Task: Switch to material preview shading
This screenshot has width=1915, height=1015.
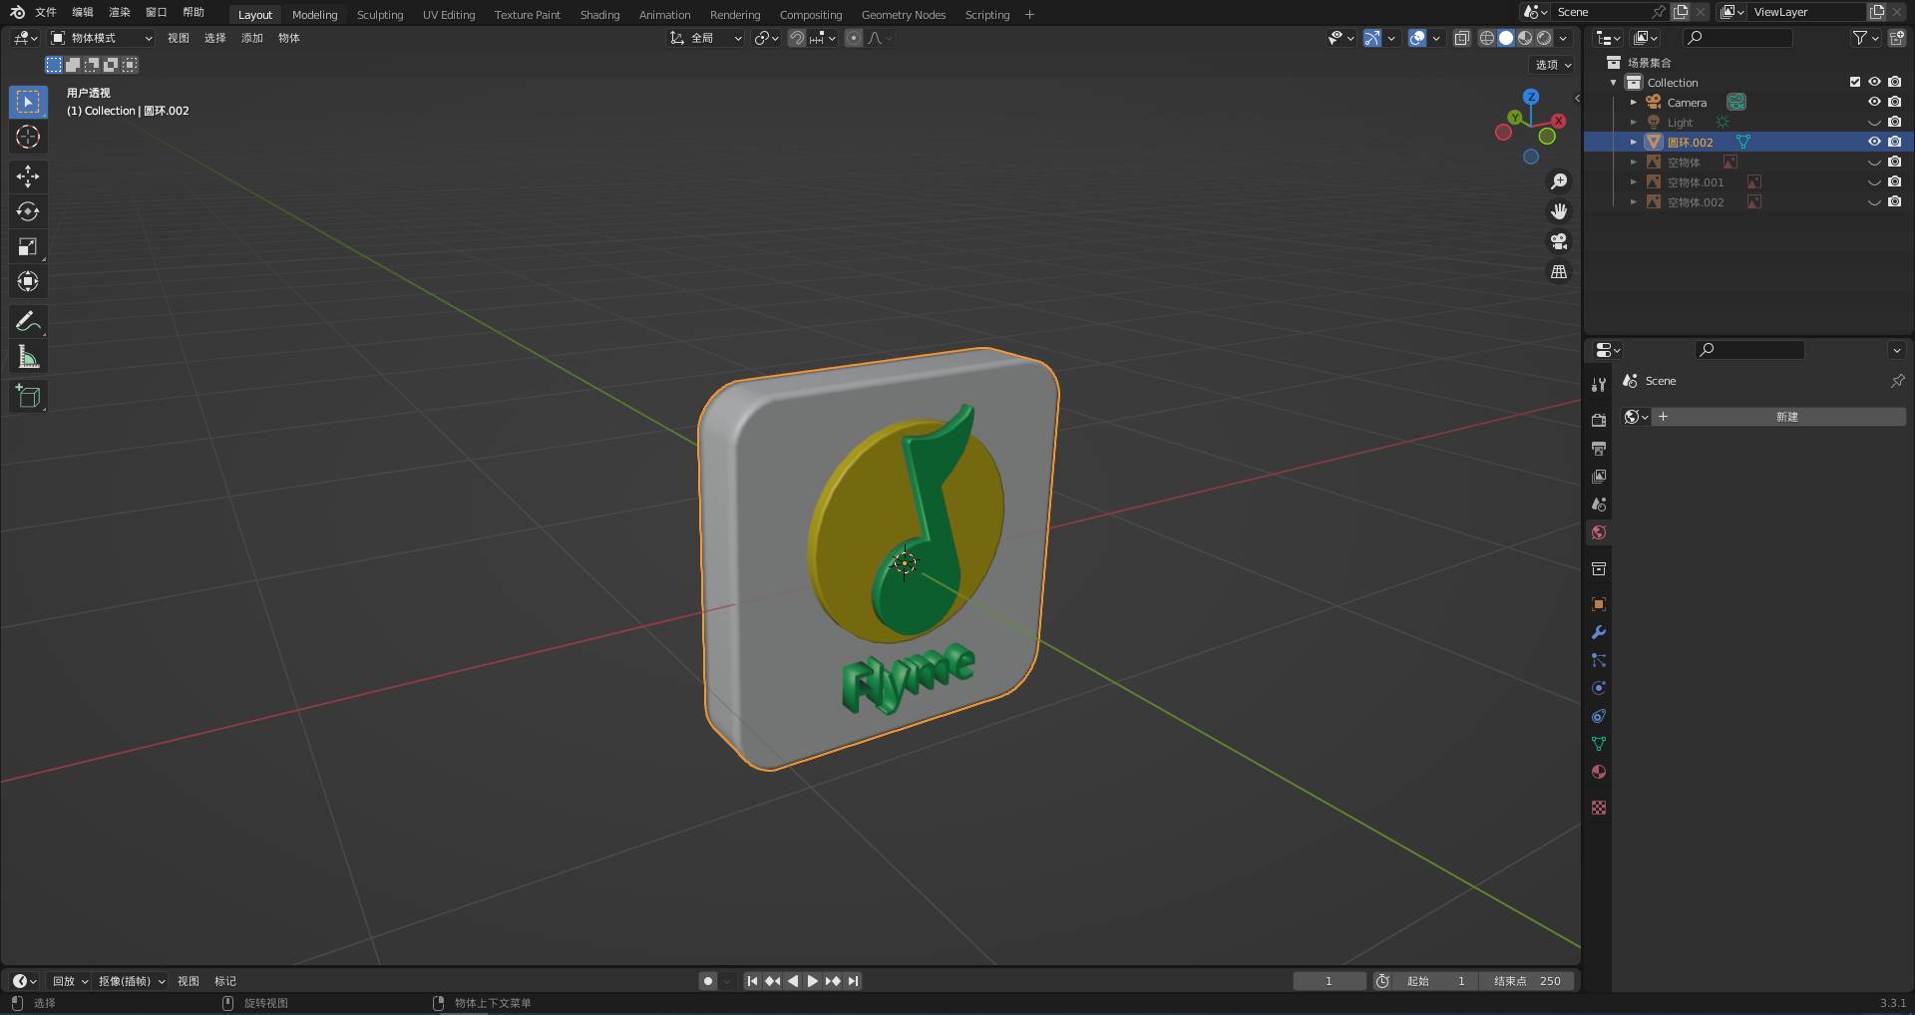Action: [1525, 38]
